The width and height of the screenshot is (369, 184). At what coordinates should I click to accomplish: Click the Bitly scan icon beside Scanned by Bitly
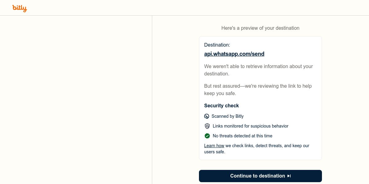click(207, 116)
